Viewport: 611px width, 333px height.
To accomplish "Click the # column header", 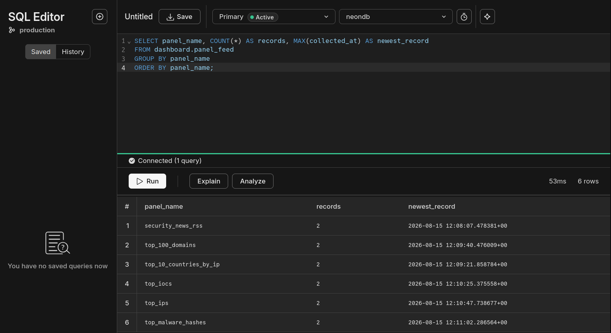I will point(127,206).
